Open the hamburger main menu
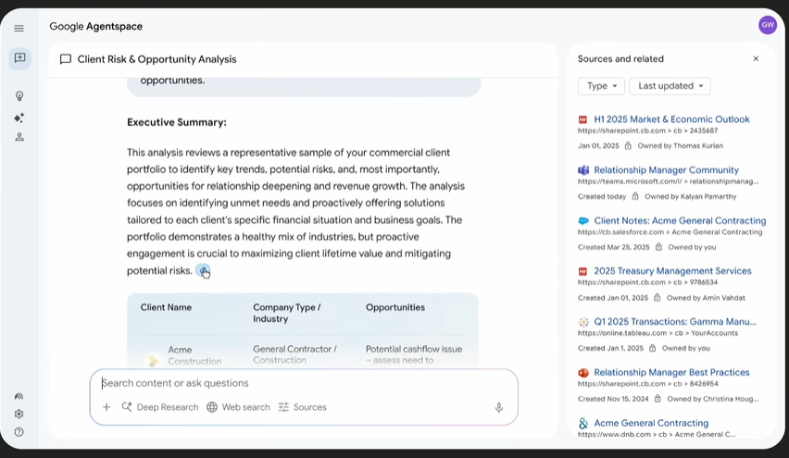This screenshot has width=789, height=458. [x=19, y=28]
